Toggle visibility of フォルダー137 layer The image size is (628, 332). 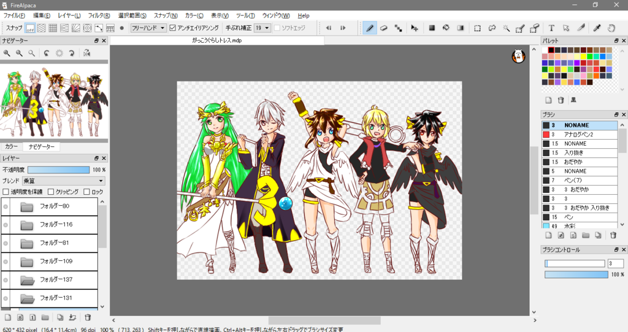pos(6,280)
